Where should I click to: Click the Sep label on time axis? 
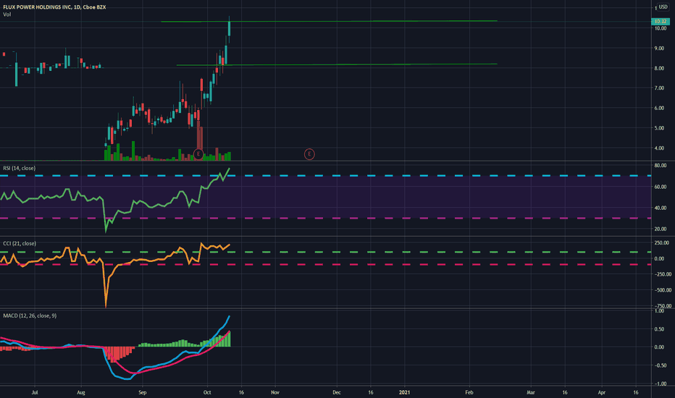pyautogui.click(x=143, y=392)
